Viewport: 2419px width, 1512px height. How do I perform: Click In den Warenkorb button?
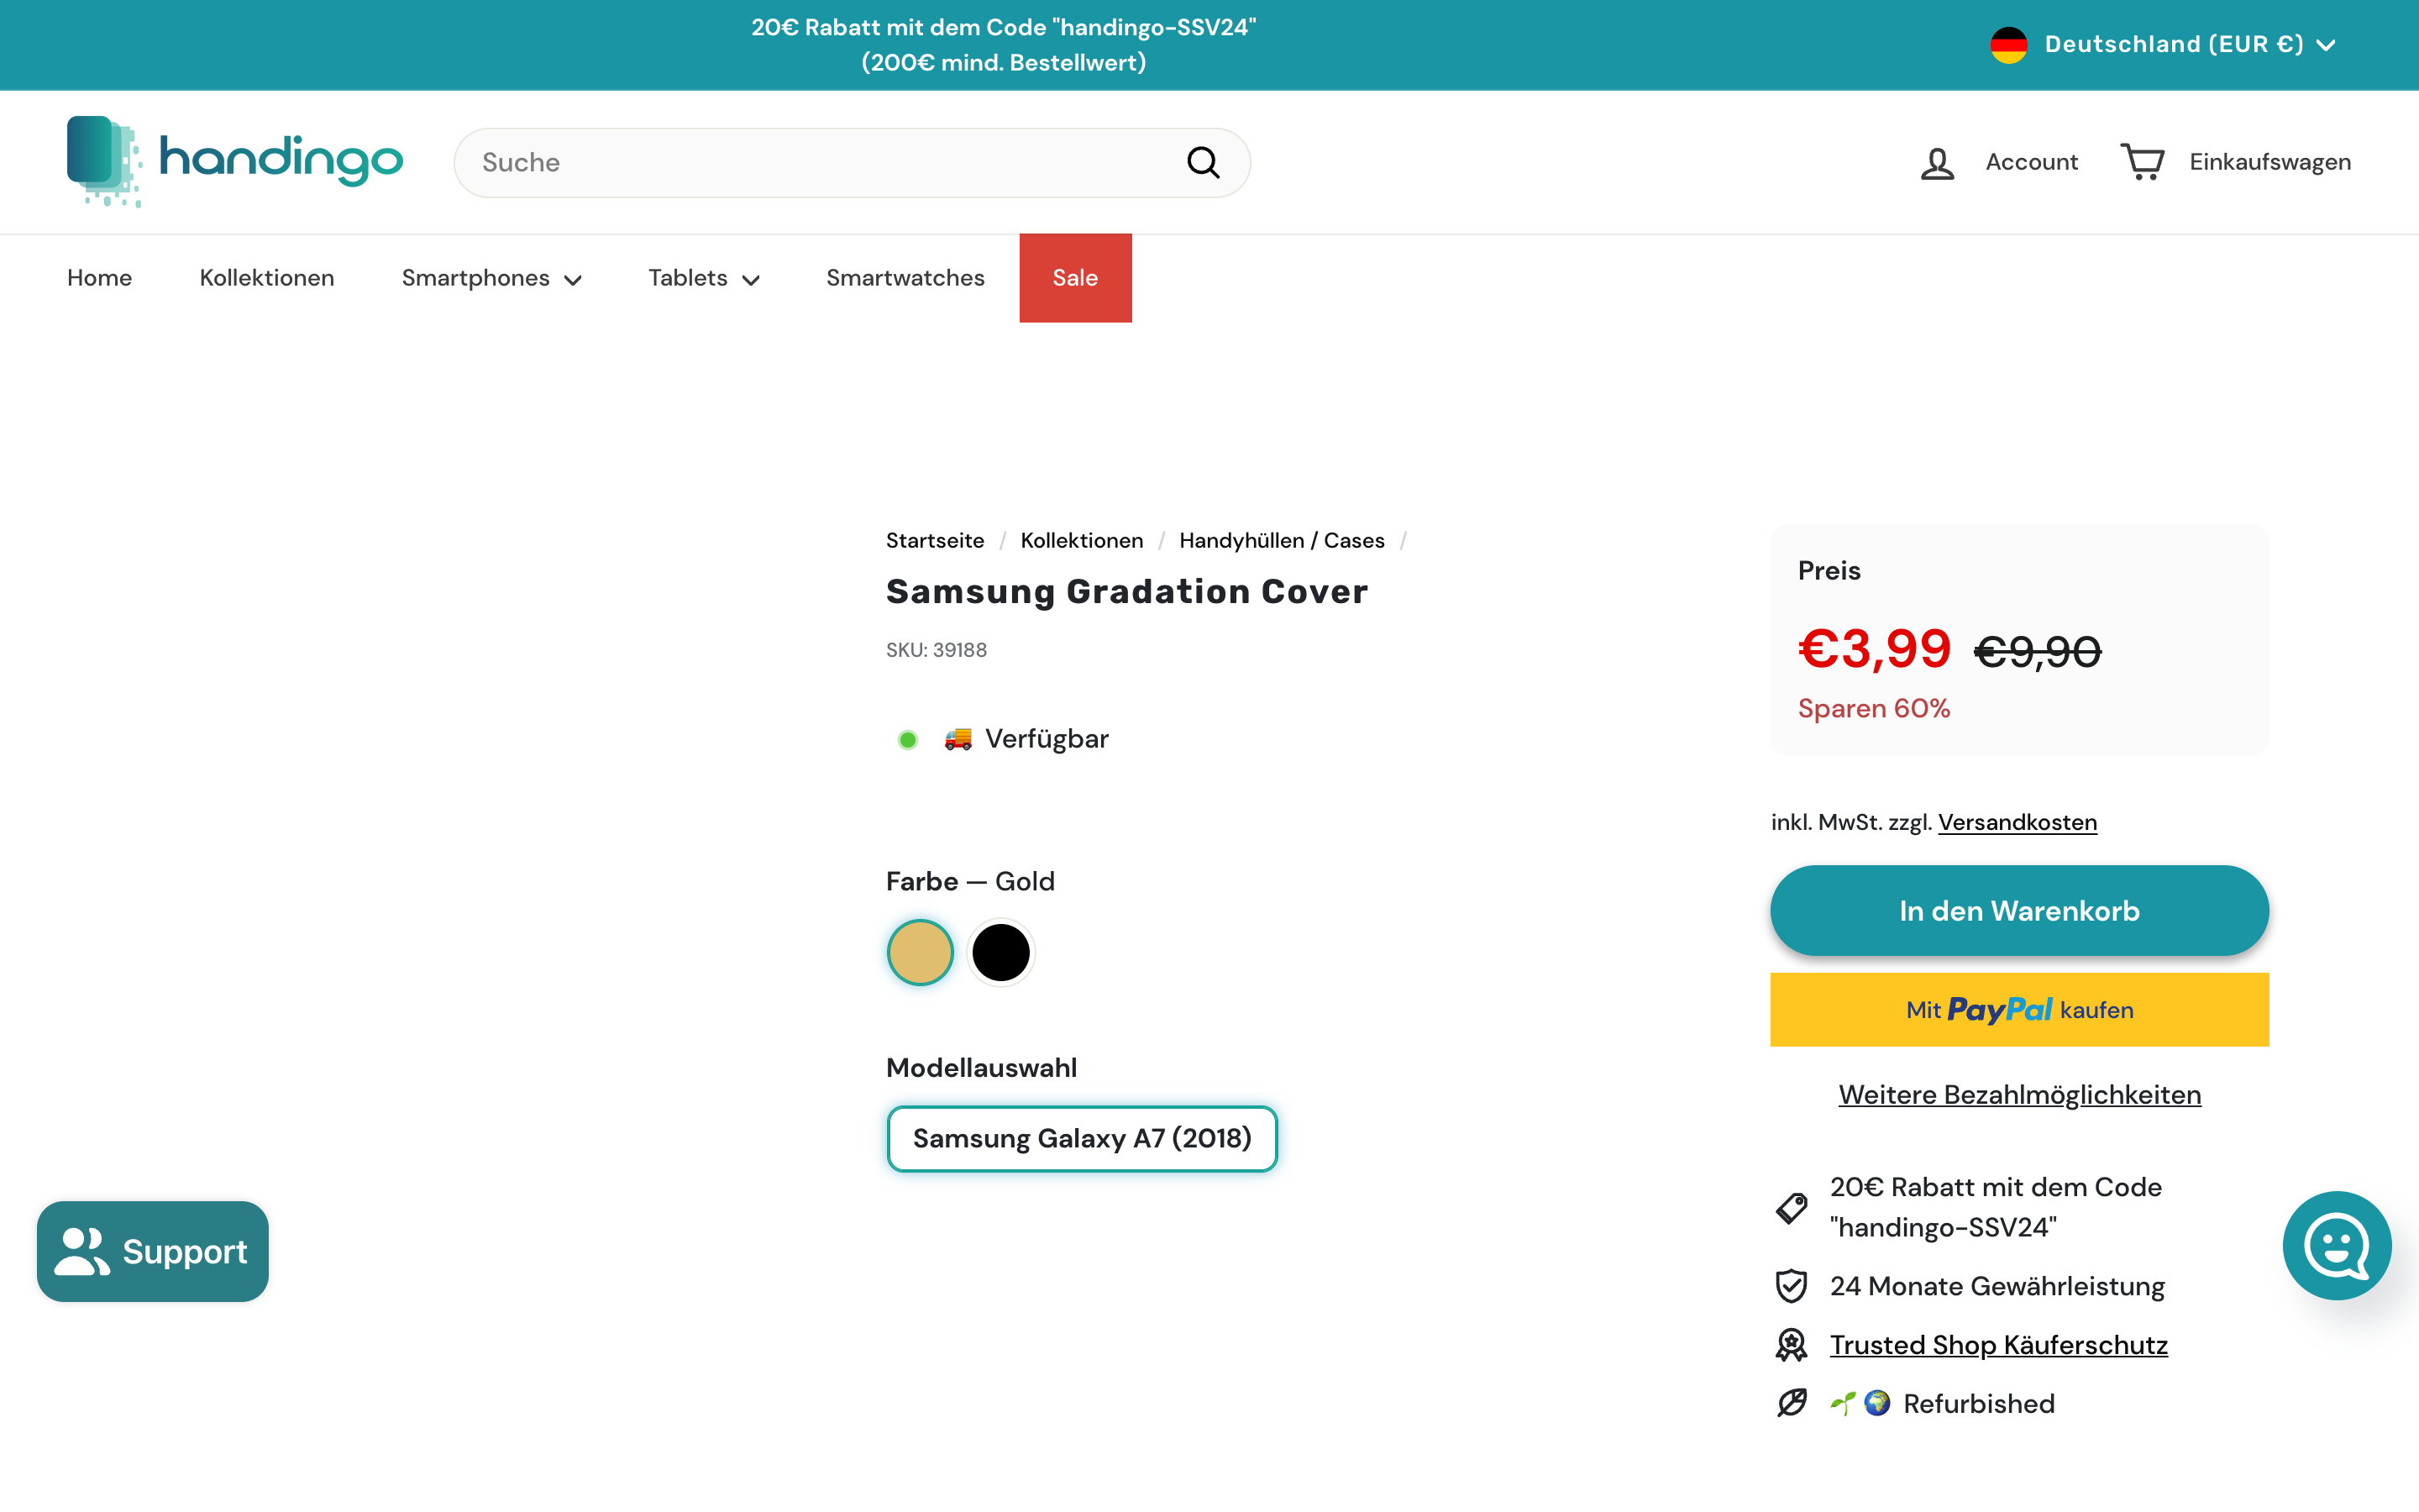tap(2019, 910)
